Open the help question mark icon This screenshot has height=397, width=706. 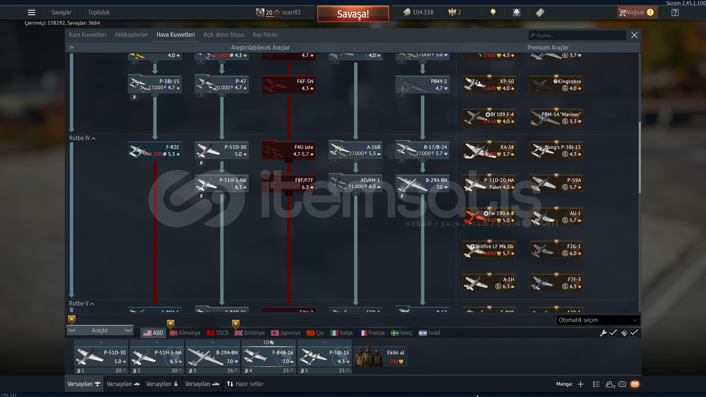tap(675, 12)
